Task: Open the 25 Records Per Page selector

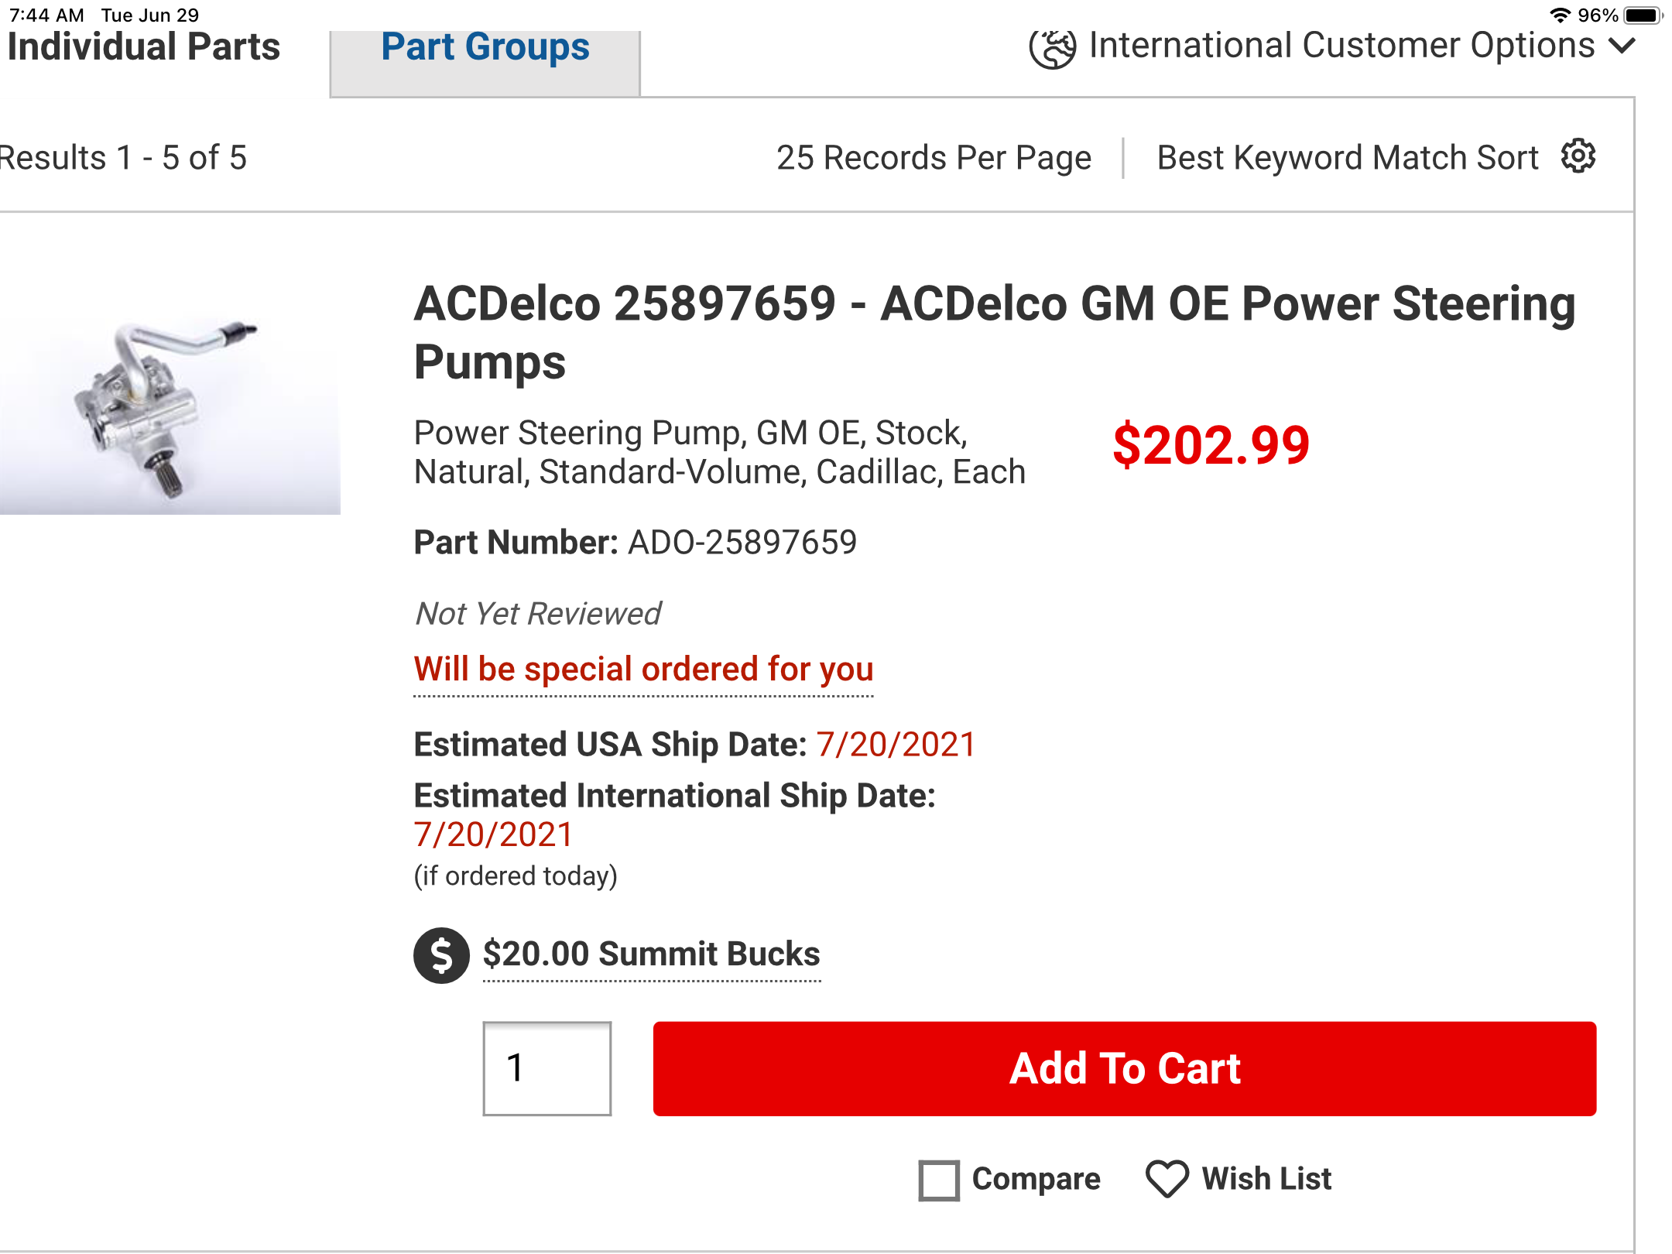Action: tap(934, 158)
